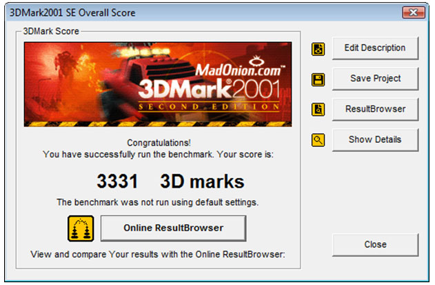435x285 pixels.
Task: Open Edit Description
Action: point(375,48)
